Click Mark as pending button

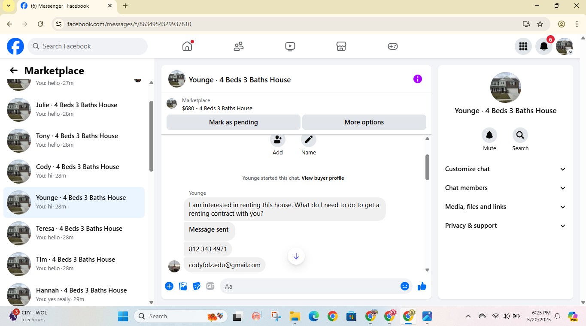tap(234, 122)
